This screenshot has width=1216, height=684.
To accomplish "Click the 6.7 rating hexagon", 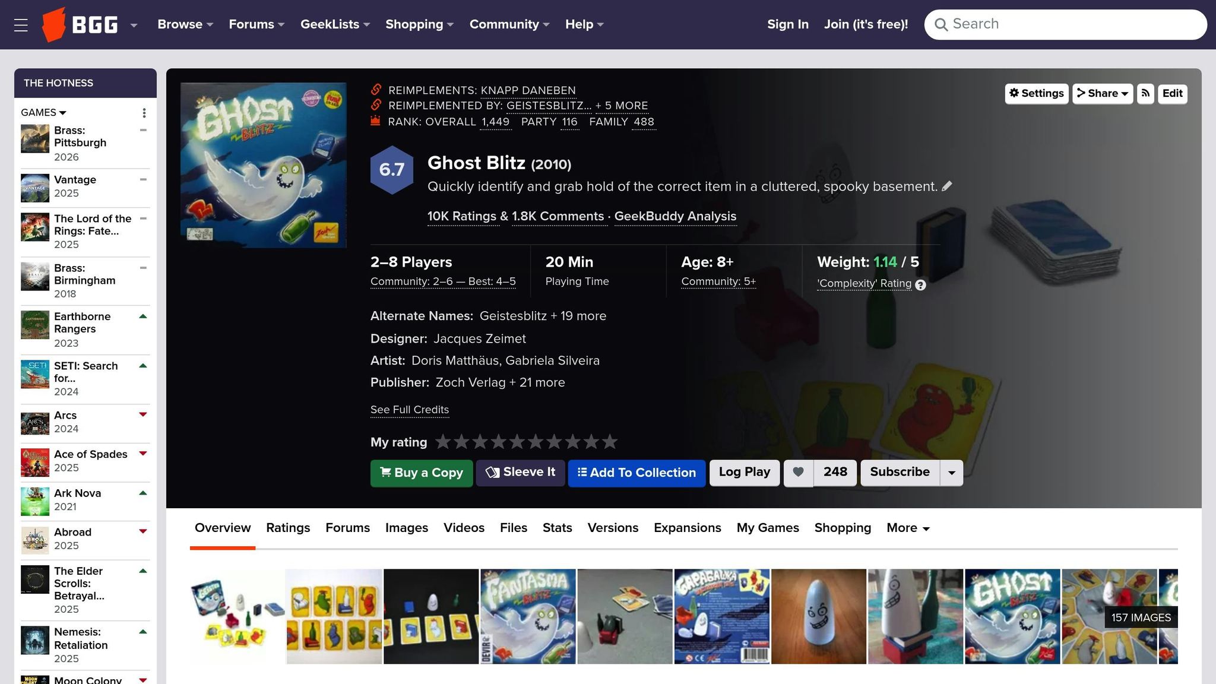I will click(x=392, y=170).
